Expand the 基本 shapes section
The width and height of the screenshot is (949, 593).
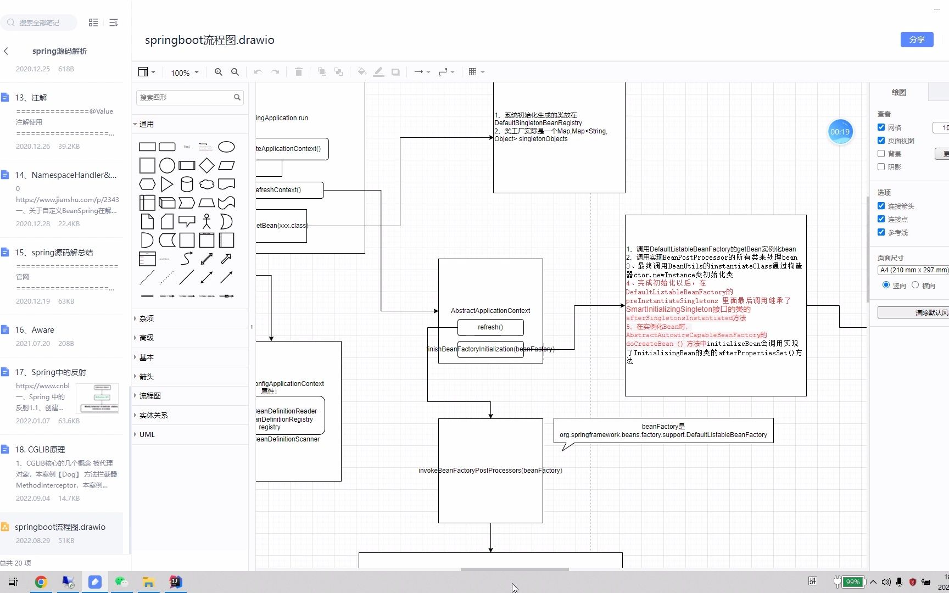(190, 357)
